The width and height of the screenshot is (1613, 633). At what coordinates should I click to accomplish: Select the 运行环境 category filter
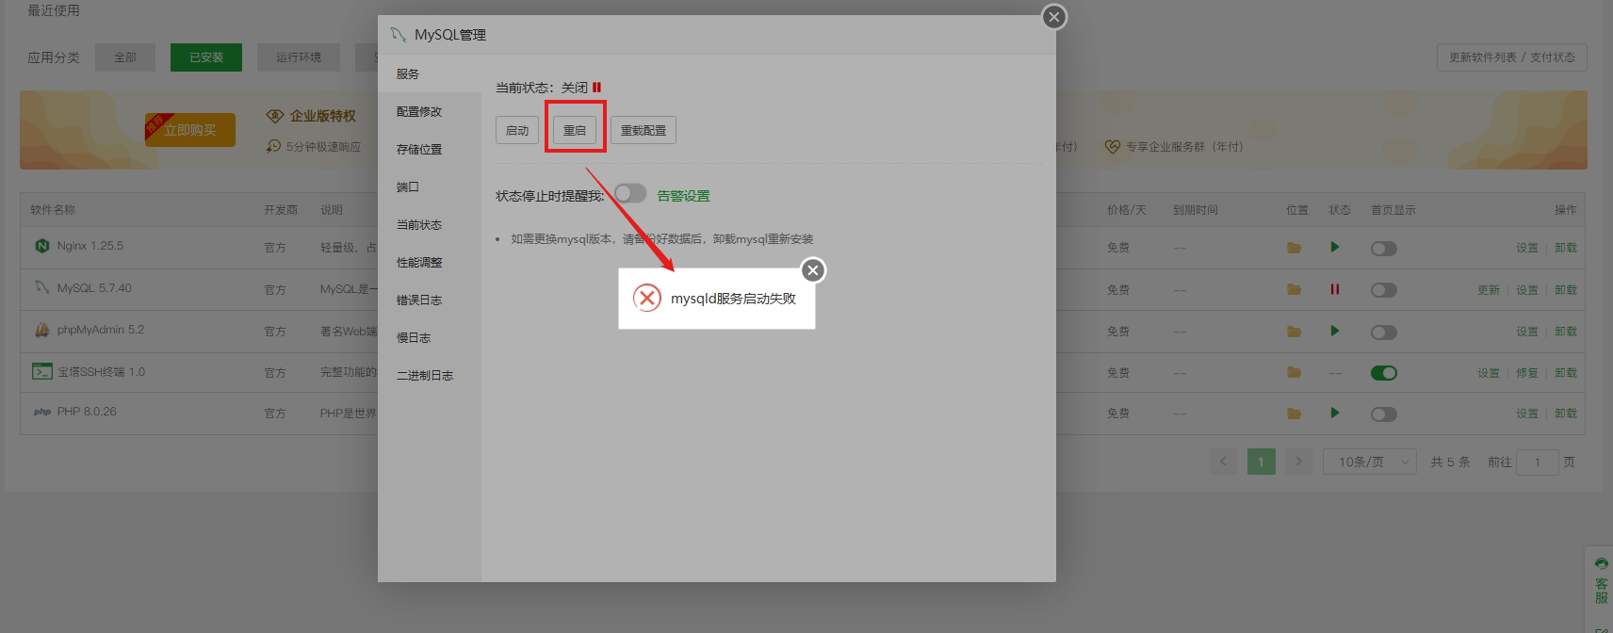299,57
